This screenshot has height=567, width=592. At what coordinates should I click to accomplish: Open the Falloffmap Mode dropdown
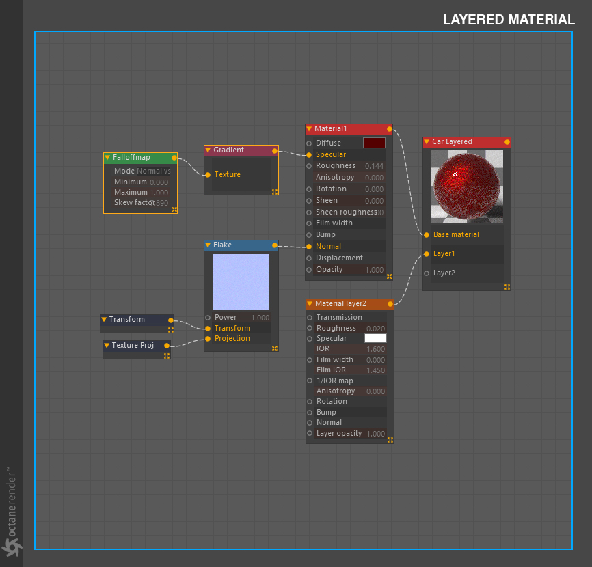click(x=153, y=171)
